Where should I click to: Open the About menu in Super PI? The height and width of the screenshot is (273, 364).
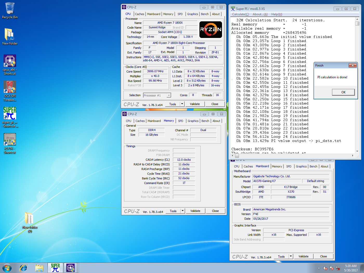click(x=260, y=14)
